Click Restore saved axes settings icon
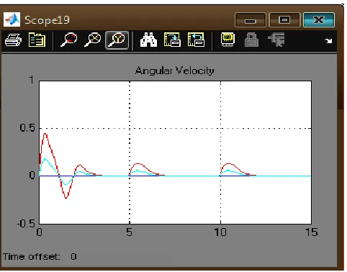Image resolution: width=347 pixels, height=272 pixels. (196, 40)
